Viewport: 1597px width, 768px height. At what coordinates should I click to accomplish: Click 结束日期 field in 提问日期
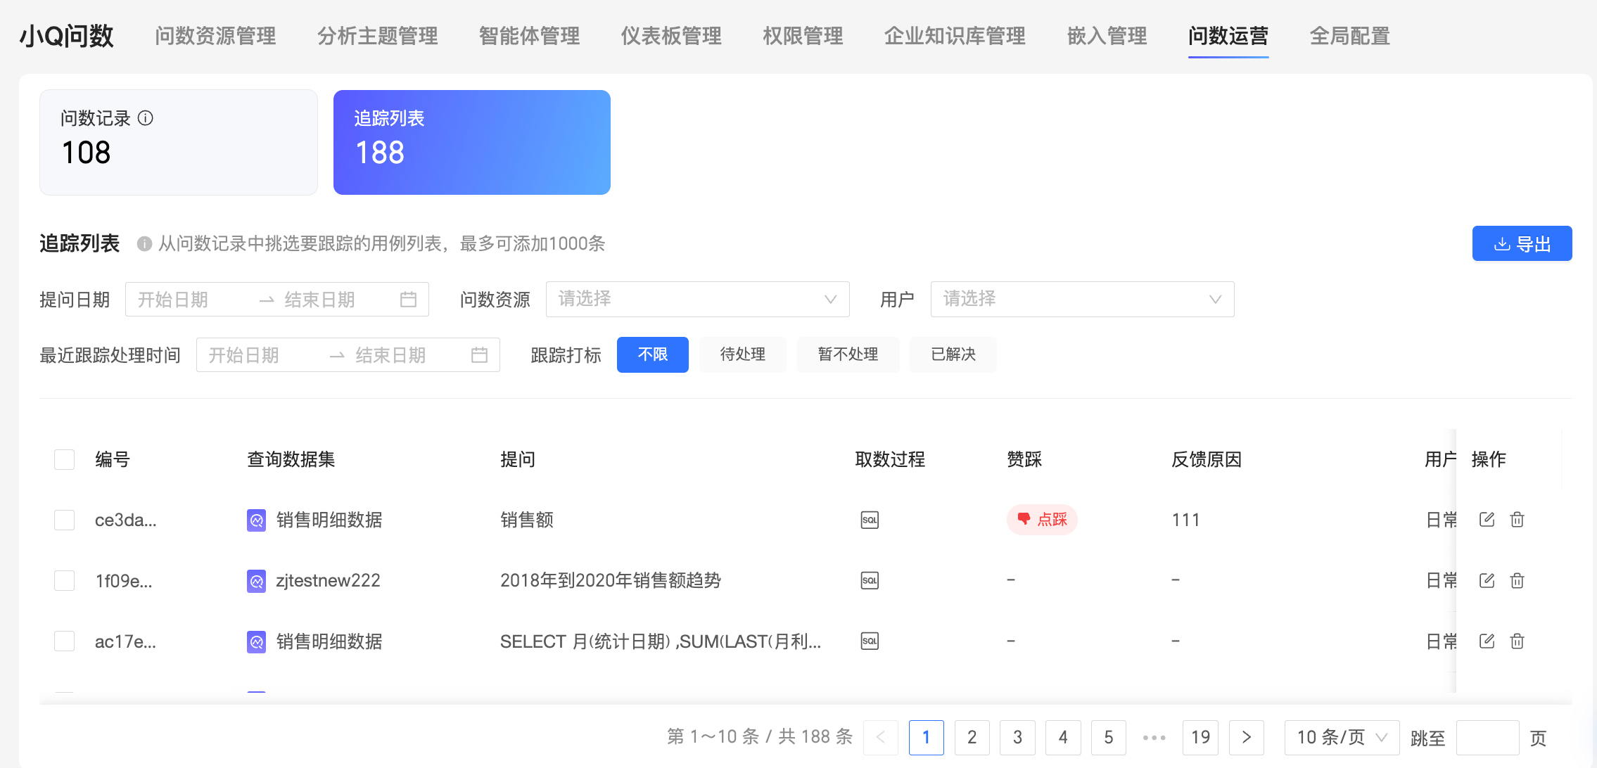(334, 300)
